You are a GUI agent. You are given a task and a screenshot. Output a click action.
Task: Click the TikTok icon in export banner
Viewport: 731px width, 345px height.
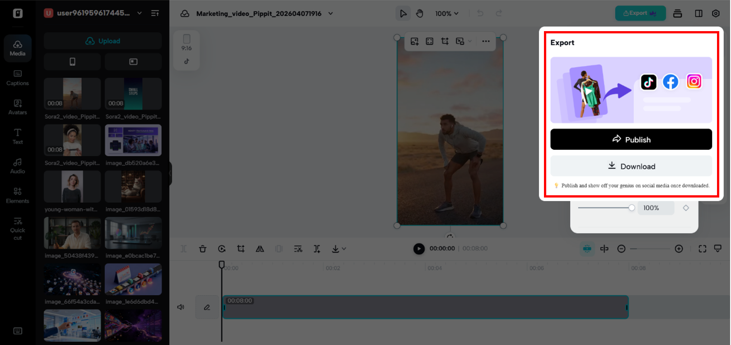tap(648, 82)
